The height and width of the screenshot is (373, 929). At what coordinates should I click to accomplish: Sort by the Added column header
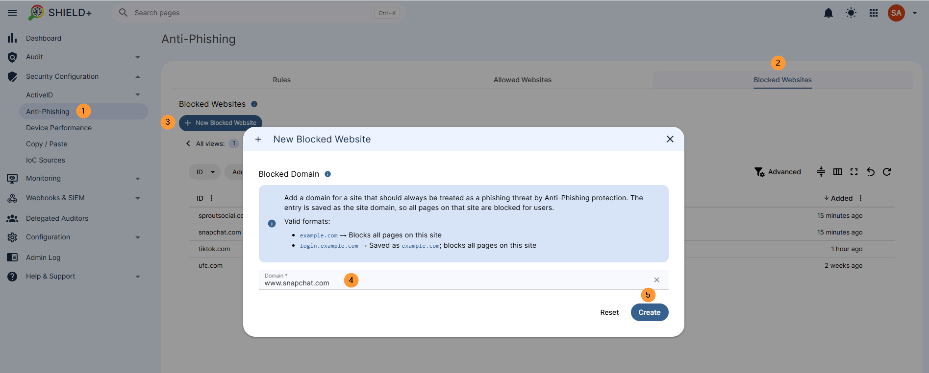pos(838,198)
